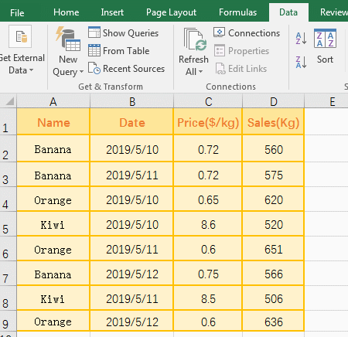Select the price cell 0.65
This screenshot has width=348, height=337.
208,199
